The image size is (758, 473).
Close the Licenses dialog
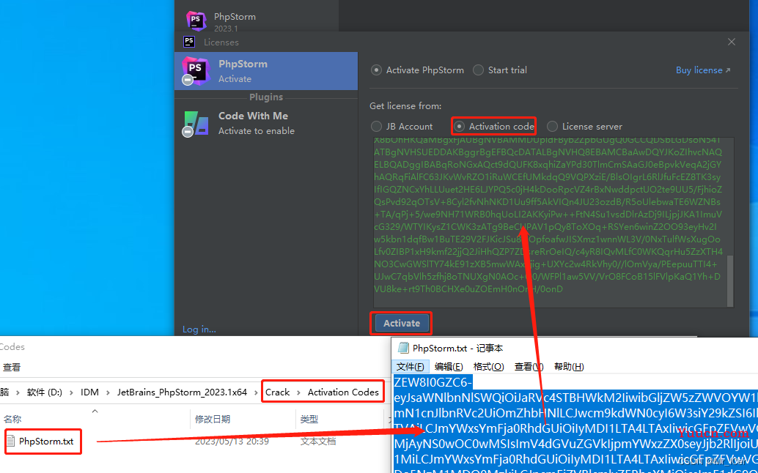pyautogui.click(x=732, y=42)
